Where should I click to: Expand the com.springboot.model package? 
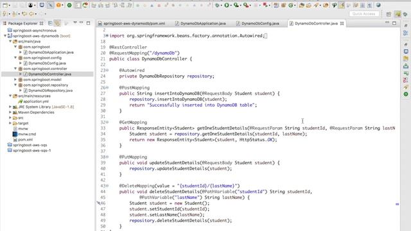[x=15, y=80]
